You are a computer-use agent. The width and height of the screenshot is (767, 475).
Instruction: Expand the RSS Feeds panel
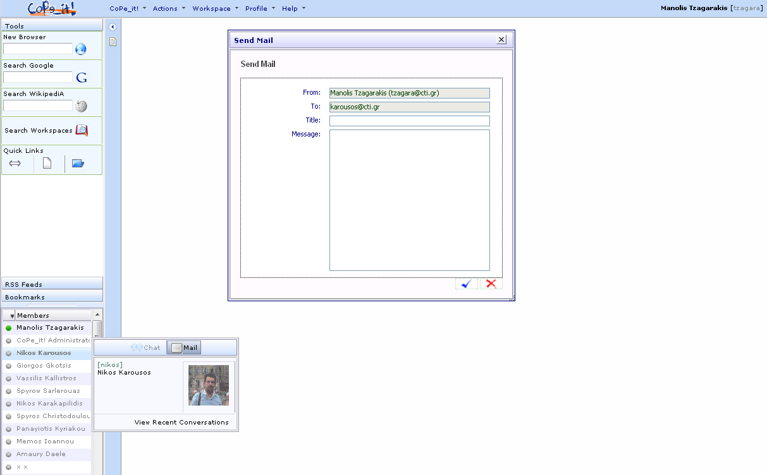tap(52, 284)
